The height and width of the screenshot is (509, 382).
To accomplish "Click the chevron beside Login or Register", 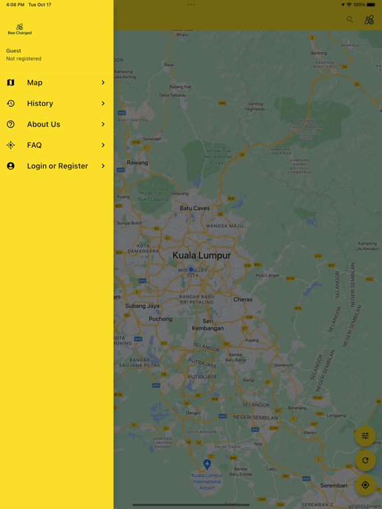I will tap(103, 166).
